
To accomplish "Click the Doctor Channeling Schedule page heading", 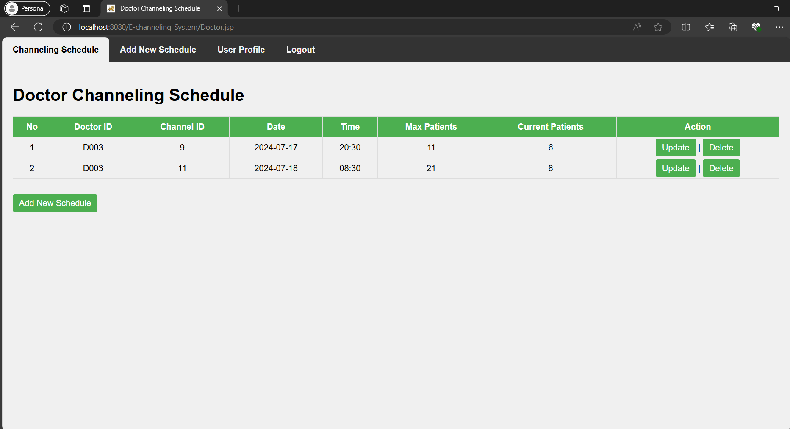I will click(x=128, y=95).
